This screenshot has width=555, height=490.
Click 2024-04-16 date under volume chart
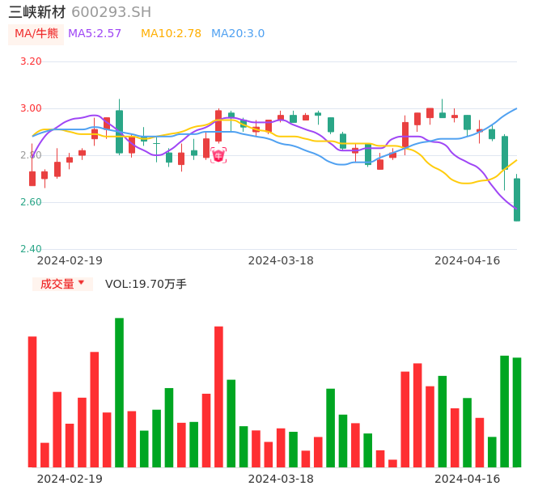pyautogui.click(x=468, y=479)
